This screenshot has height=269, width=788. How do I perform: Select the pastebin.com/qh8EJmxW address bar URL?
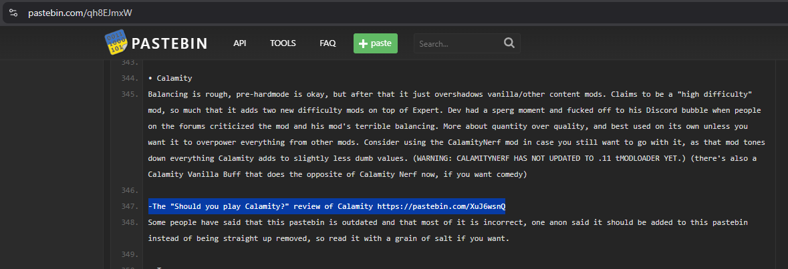tap(80, 13)
